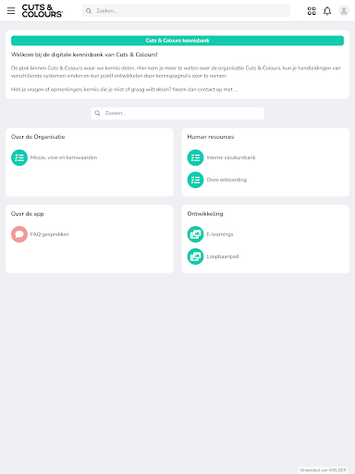This screenshot has height=474, width=355.
Task: Click the FAQ gesprekken chat bubble icon
Action: tap(19, 234)
